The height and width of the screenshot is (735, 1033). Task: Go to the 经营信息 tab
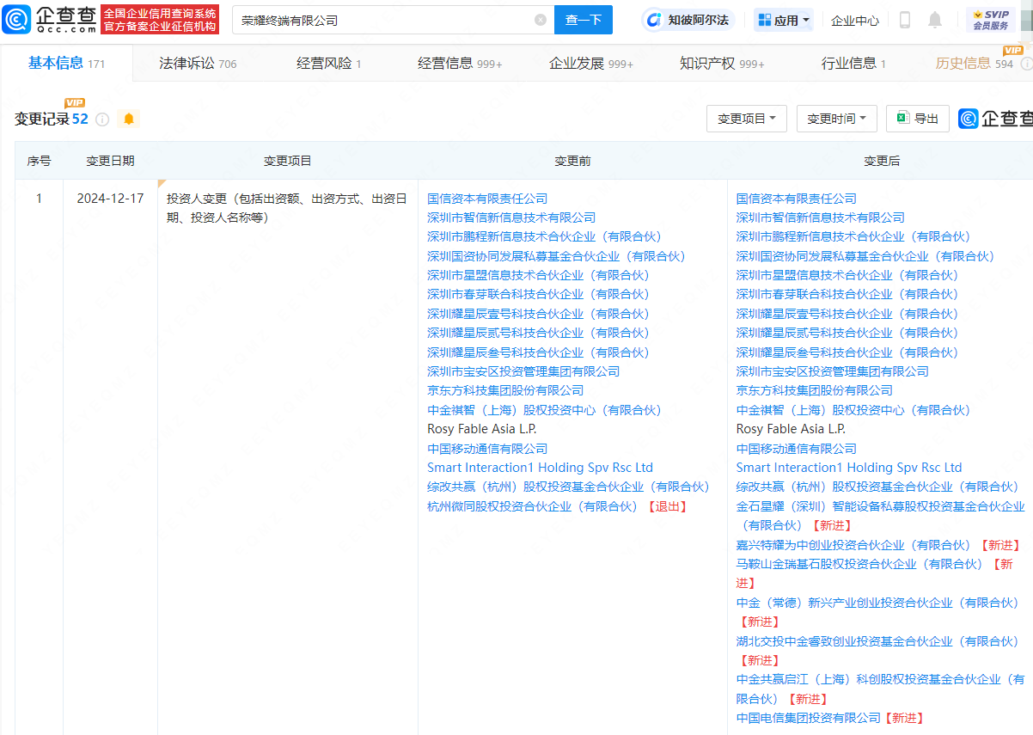(460, 64)
